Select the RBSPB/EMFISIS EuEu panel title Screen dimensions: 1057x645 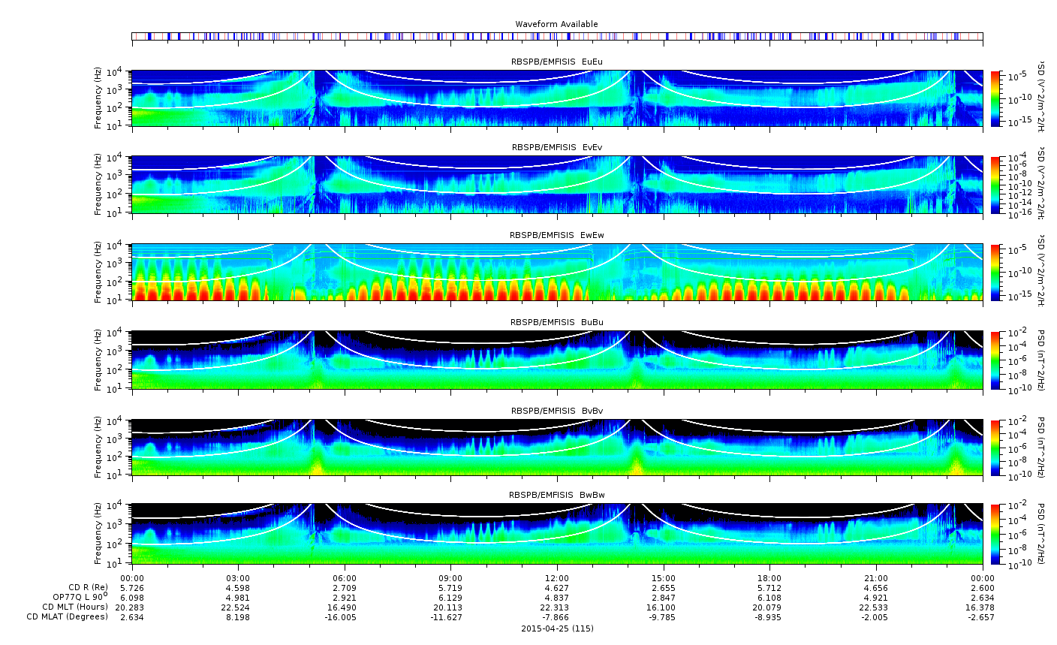click(x=556, y=62)
